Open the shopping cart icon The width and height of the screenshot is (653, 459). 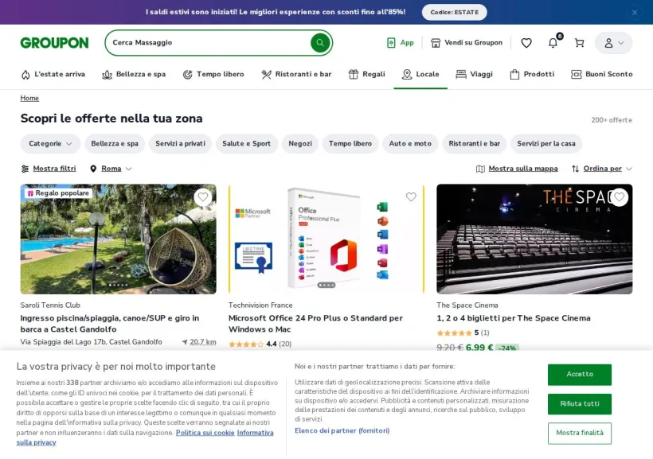pos(579,43)
